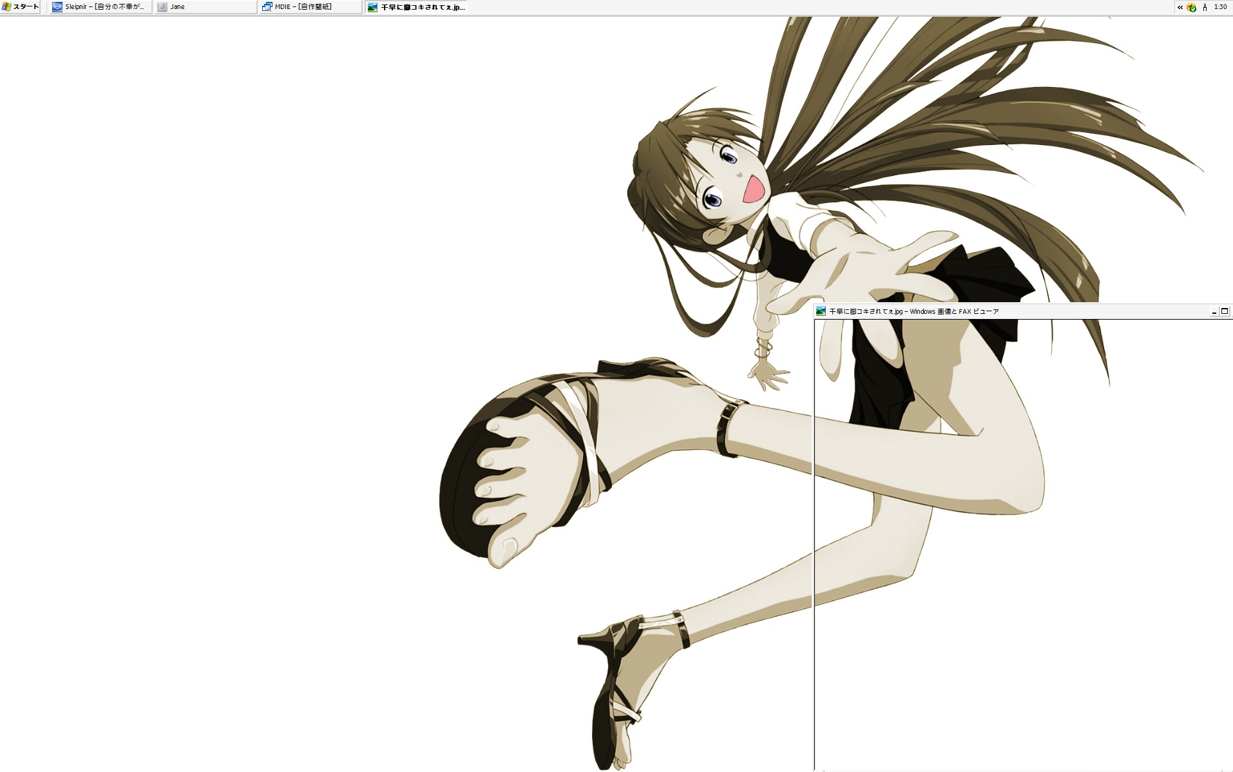Click the picture viewer window title text
1233x772 pixels.
[x=913, y=311]
